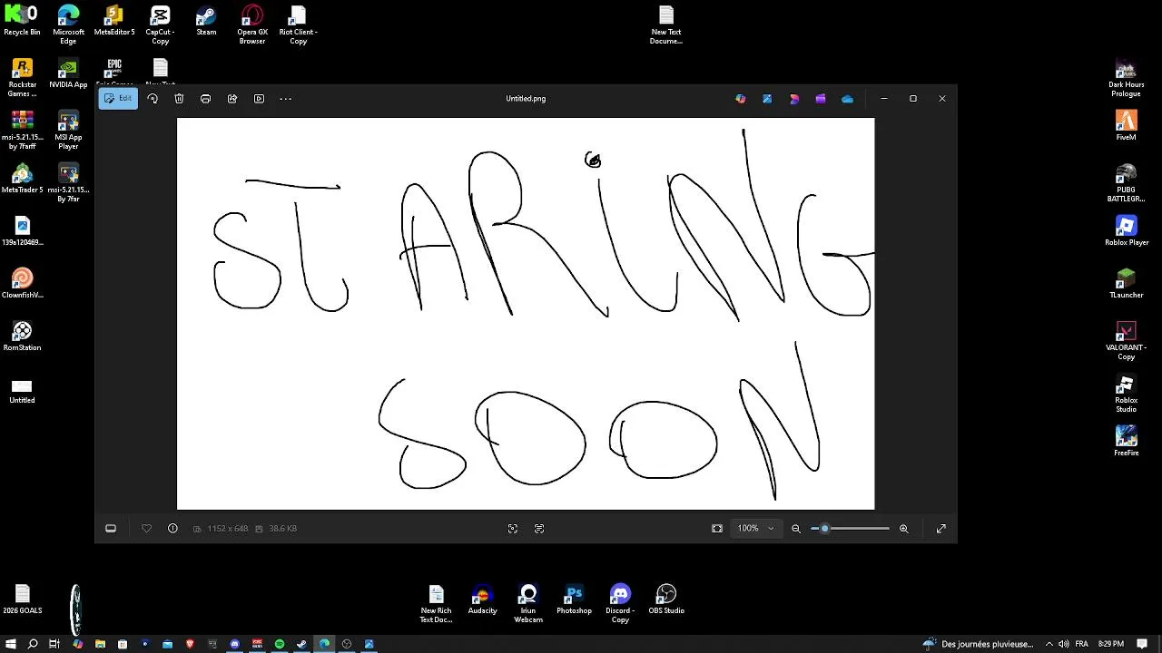Open taskbar Search
The height and width of the screenshot is (653, 1162).
click(33, 644)
